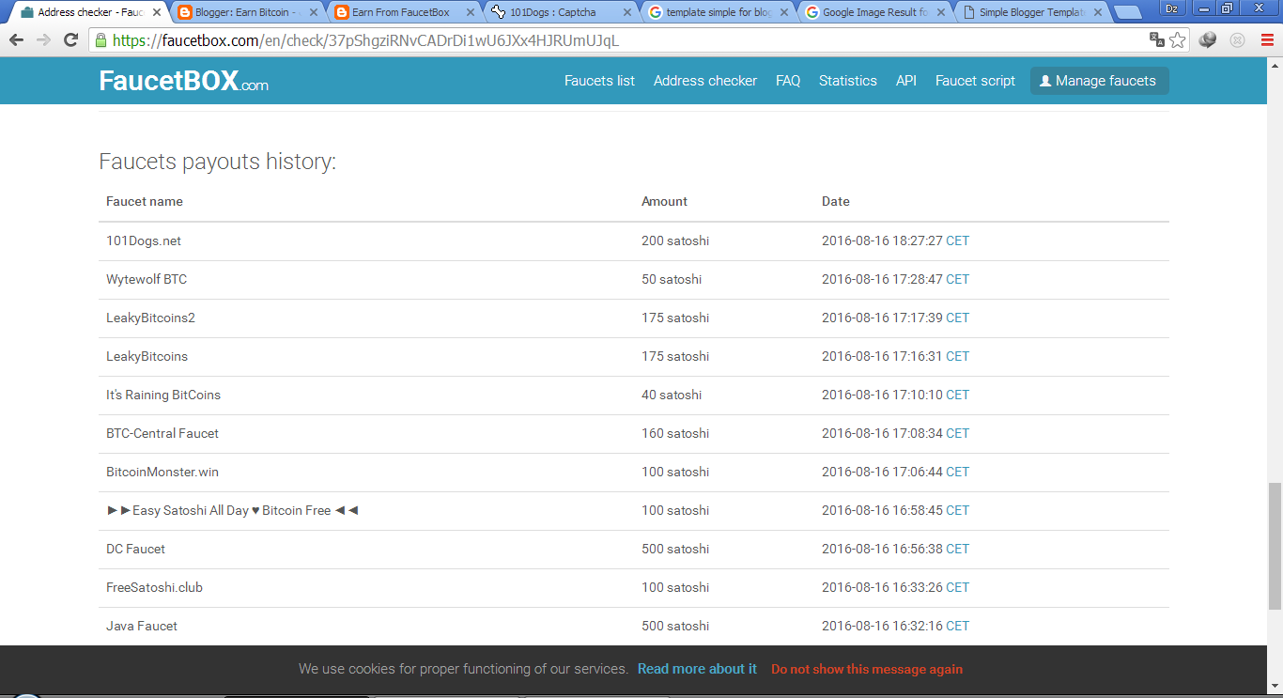1283x698 pixels.
Task: Open FAQ nav link
Action: pos(788,81)
